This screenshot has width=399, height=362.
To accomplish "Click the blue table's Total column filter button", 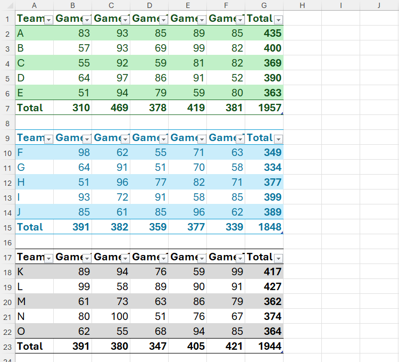I will pos(278,139).
